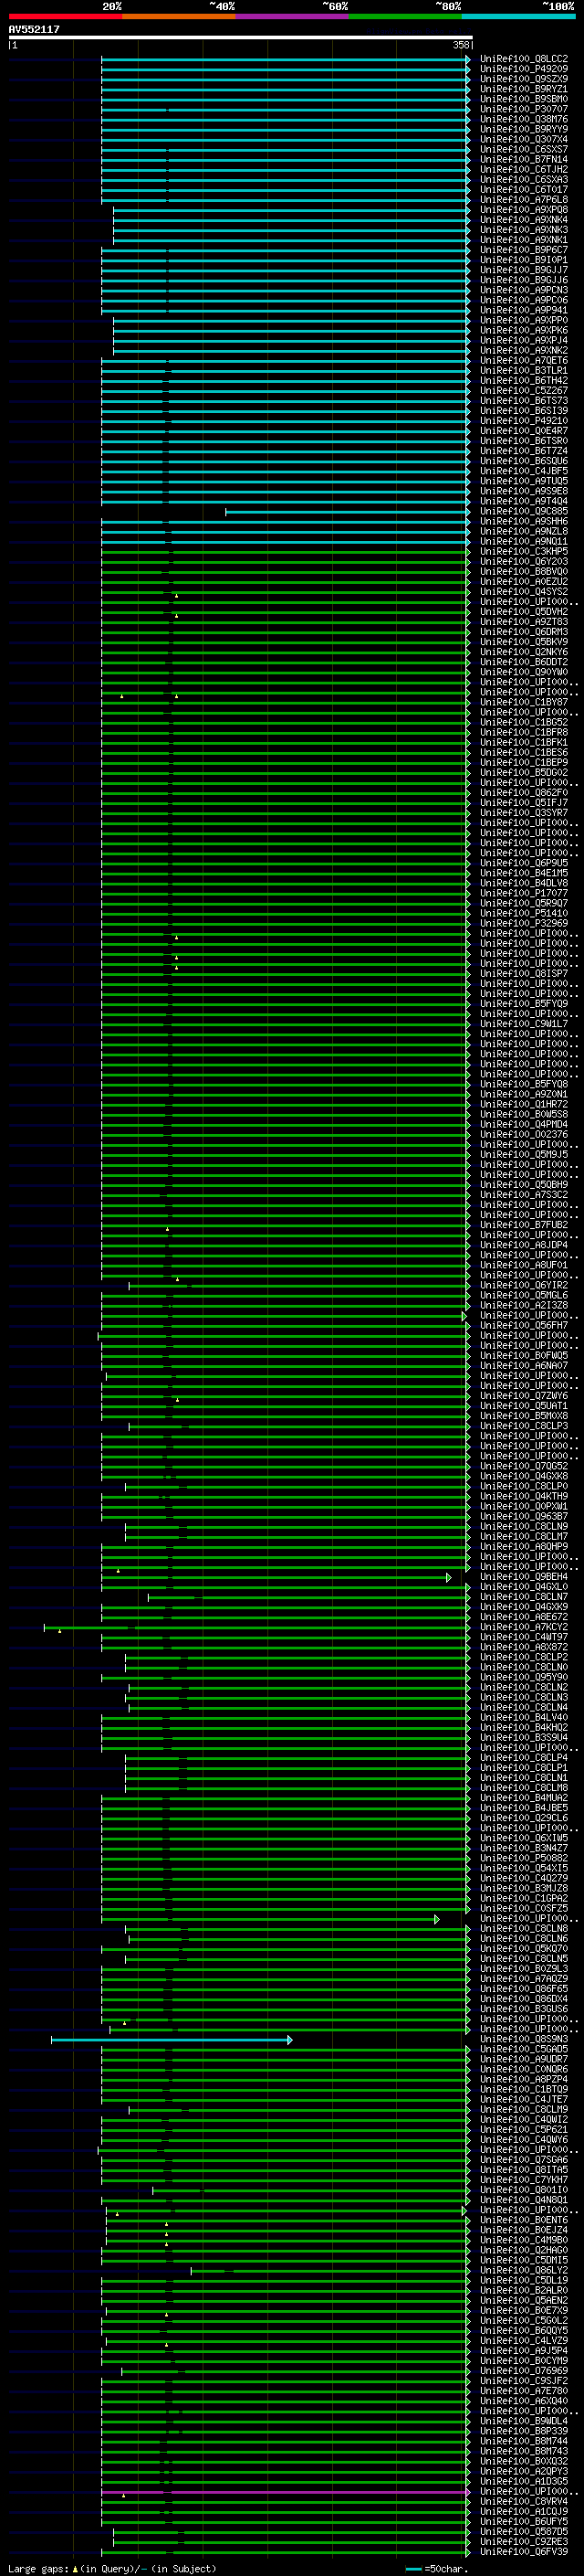Open hit UniRef100_B9RYZ1
584x2576 pixels.
524,89
